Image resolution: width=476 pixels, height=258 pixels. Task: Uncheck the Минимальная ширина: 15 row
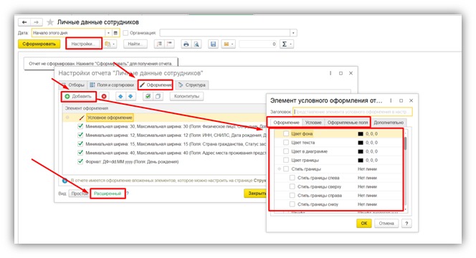(80, 144)
